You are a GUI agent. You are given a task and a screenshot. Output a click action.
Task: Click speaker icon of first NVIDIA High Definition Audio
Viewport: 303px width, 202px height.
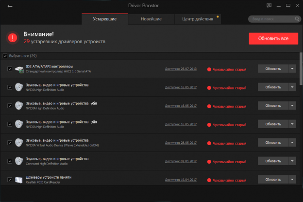click(x=19, y=87)
